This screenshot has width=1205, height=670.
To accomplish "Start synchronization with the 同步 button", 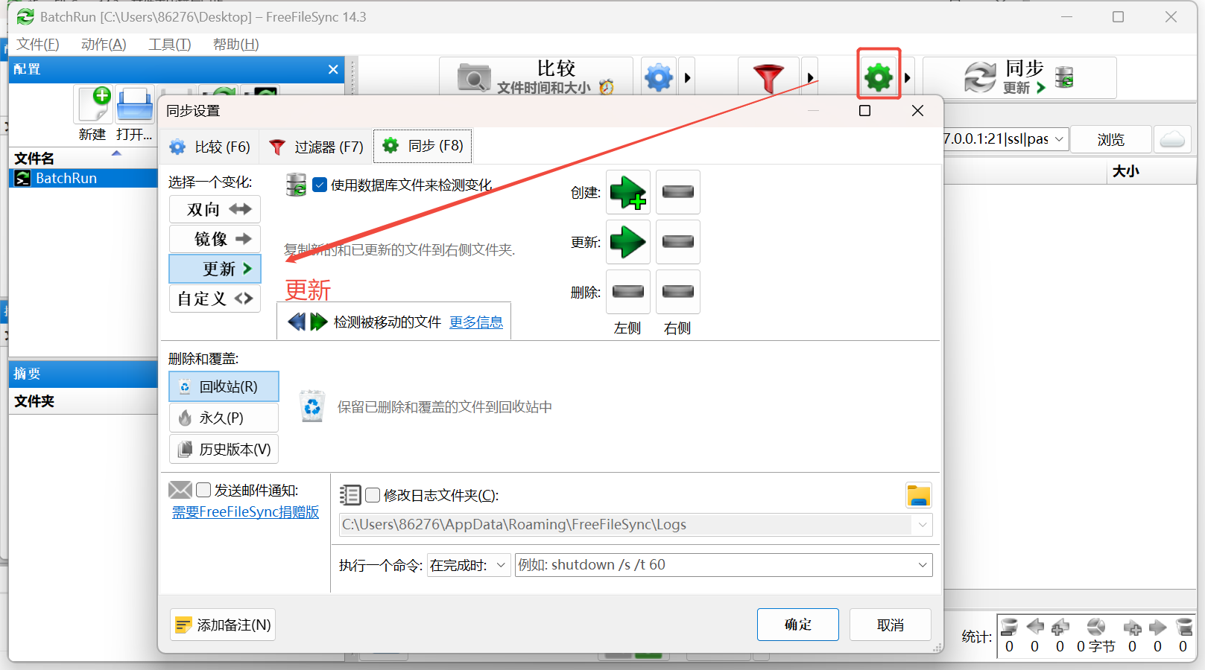I will click(1019, 77).
